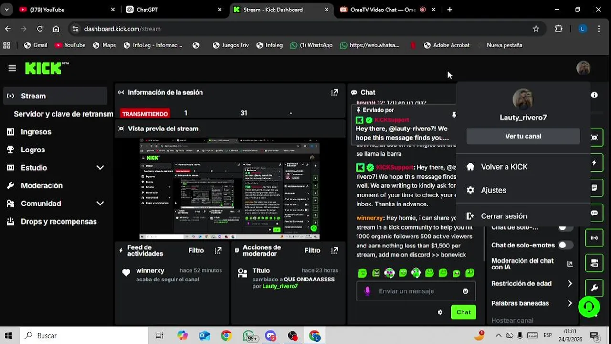Open the Chrome tab search dropdown
Image resolution: width=611 pixels, height=344 pixels.
pyautogui.click(x=7, y=10)
